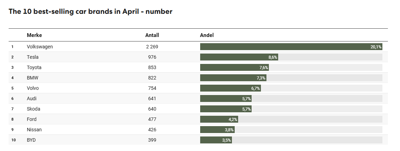Select the Volkswagen row label

point(40,47)
